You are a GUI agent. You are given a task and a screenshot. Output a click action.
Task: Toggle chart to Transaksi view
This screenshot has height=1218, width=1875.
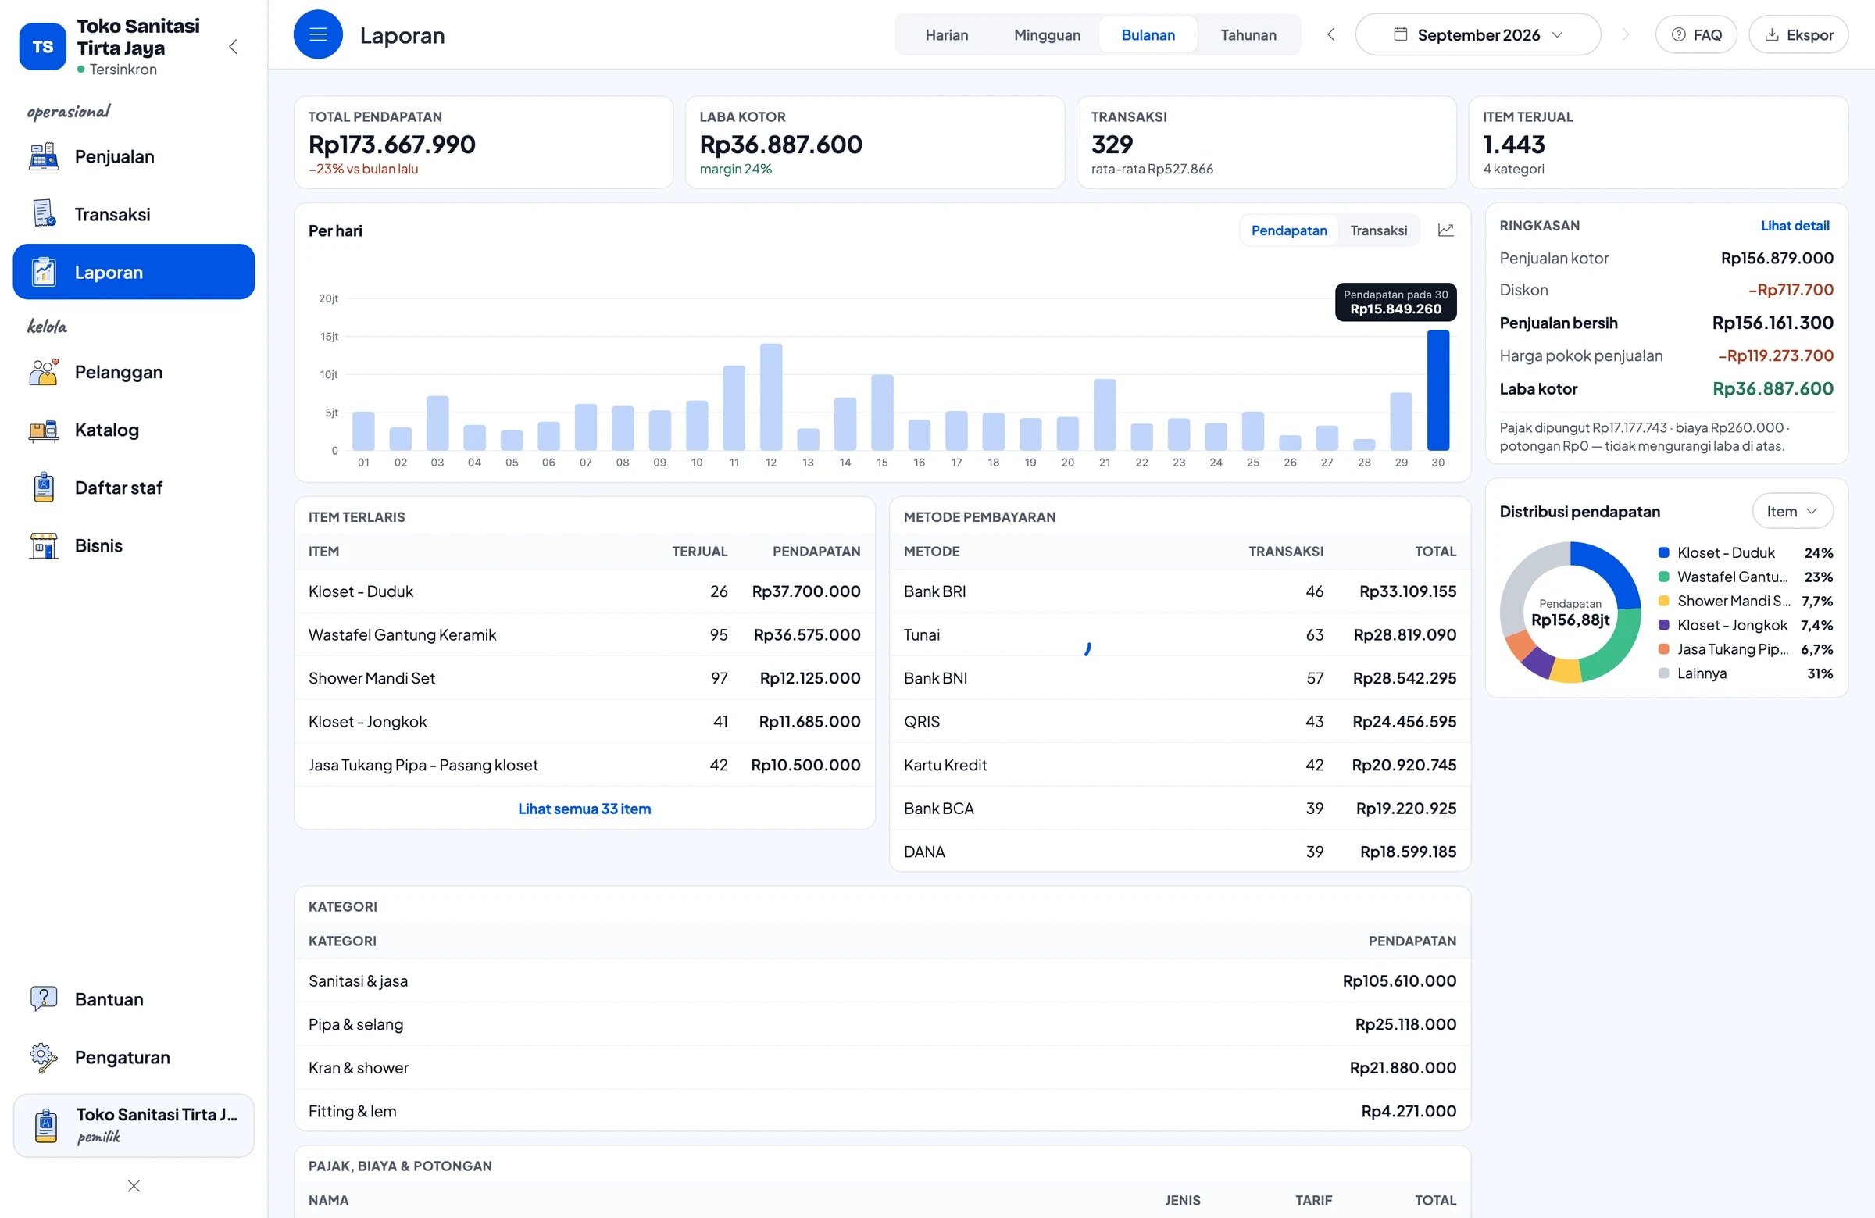tap(1379, 230)
